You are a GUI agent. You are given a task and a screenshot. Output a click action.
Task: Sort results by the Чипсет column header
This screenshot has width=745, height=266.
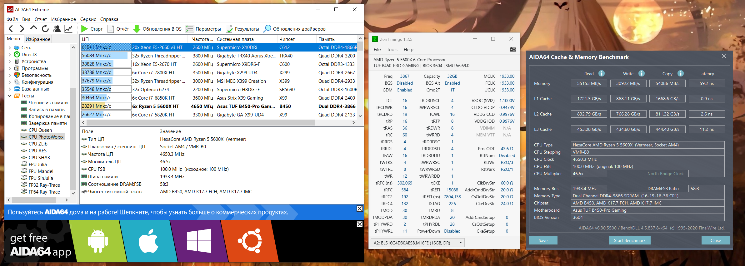click(x=297, y=39)
